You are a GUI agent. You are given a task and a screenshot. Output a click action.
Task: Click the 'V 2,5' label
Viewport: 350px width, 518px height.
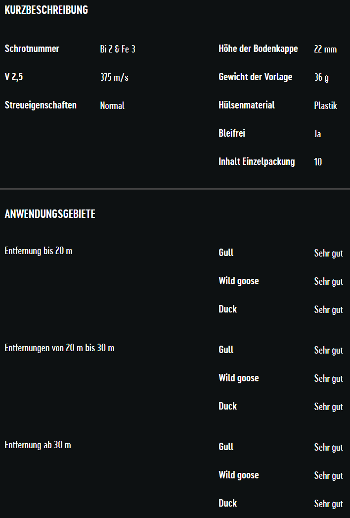[x=13, y=77]
